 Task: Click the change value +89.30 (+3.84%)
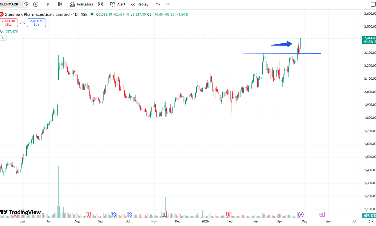[x=176, y=14]
